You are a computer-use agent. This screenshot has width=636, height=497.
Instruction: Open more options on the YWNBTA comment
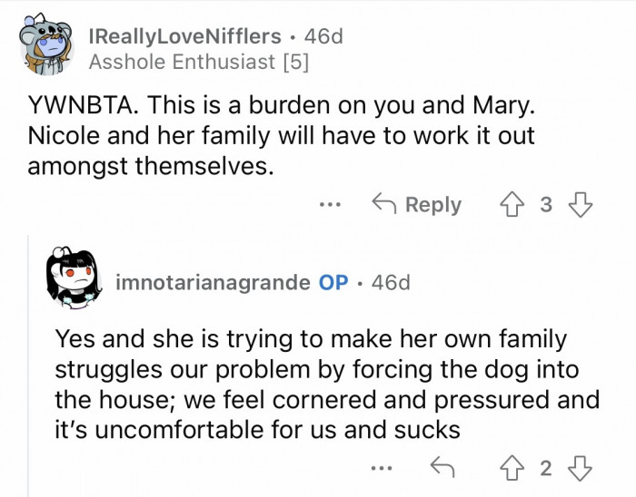click(330, 205)
